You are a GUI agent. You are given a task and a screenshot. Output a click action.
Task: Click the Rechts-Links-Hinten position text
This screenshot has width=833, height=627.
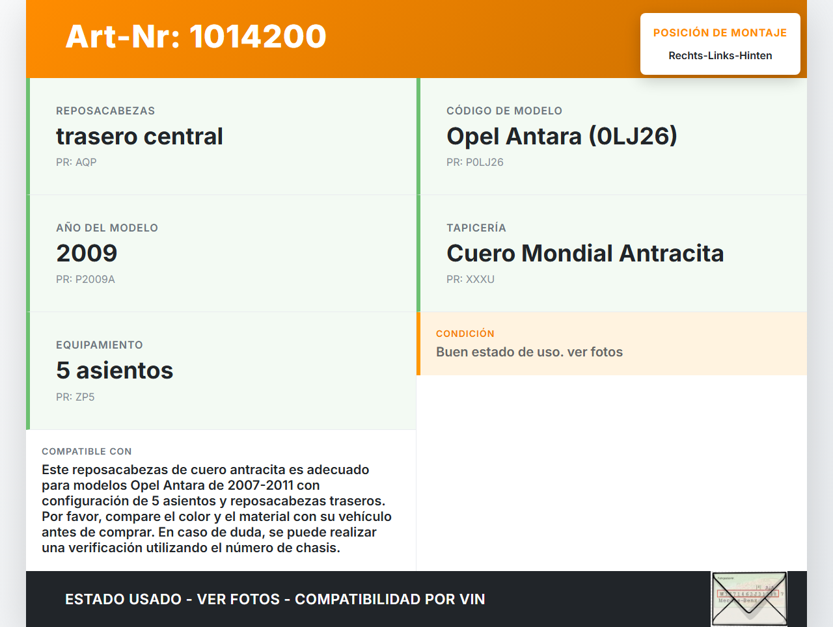(720, 56)
